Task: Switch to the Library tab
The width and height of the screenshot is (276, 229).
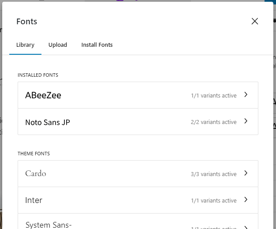Action: (25, 45)
